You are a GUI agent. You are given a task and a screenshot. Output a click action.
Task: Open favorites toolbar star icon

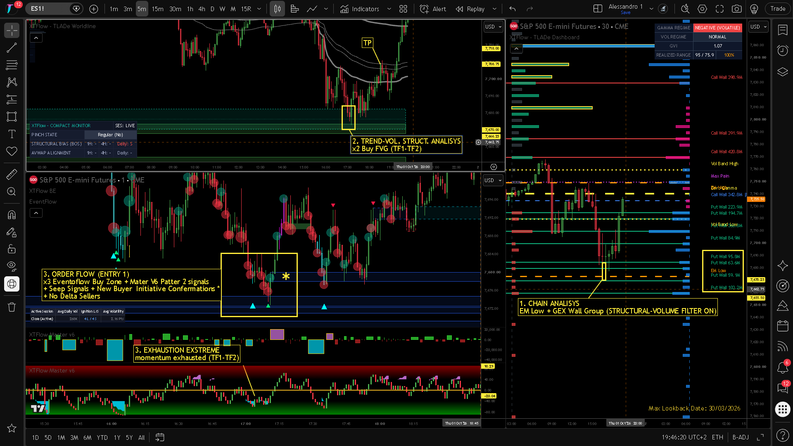tap(12, 428)
